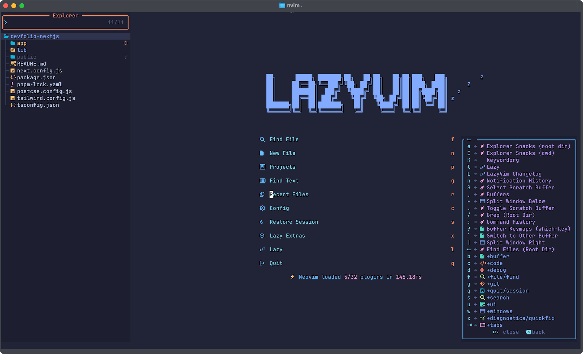The image size is (583, 354).
Task: Select Split Window Below entry
Action: [x=516, y=201]
